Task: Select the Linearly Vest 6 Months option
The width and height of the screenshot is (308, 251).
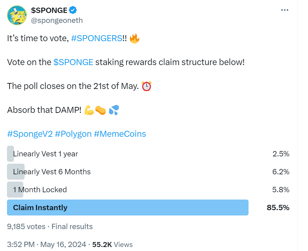Action: [148, 172]
